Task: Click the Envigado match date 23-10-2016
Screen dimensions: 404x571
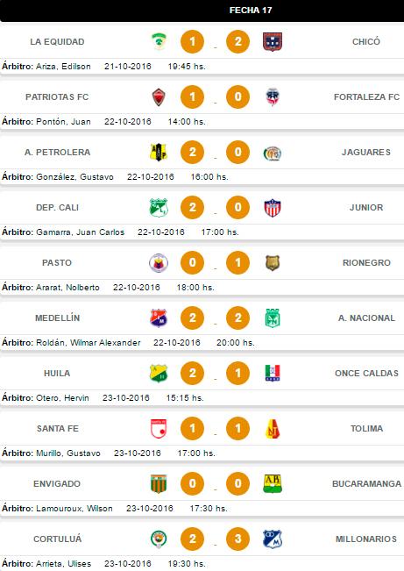Action: click(150, 509)
